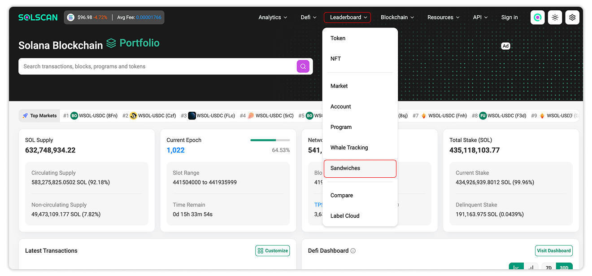Click the Customize grid icon
592x276 pixels.
pos(261,251)
